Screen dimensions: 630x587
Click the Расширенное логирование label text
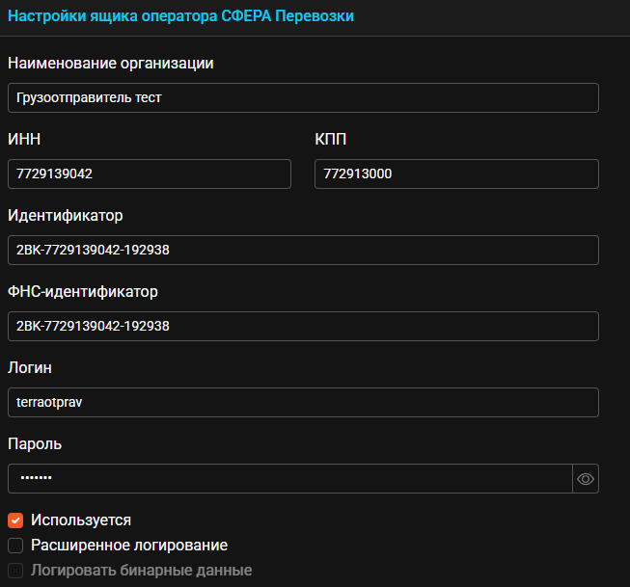129,546
